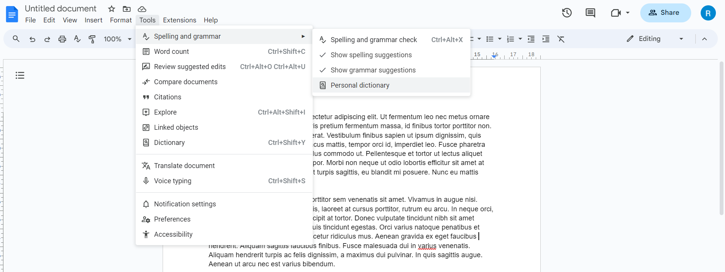The height and width of the screenshot is (272, 725).
Task: Select Review suggested edits
Action: (x=224, y=67)
